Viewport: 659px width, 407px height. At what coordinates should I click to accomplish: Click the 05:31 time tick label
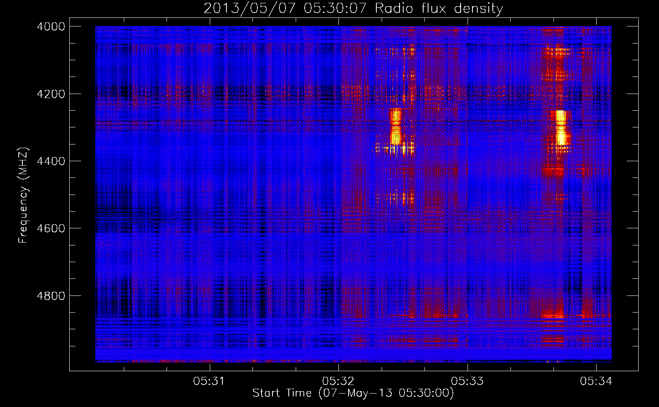(x=209, y=381)
